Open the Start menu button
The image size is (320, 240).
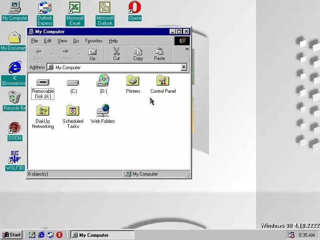[x=12, y=235]
